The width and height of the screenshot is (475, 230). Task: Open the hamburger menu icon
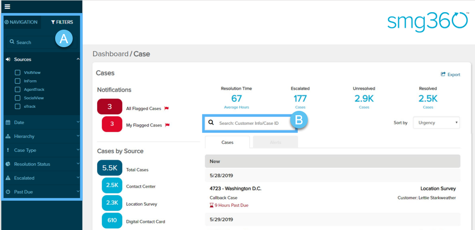(x=7, y=7)
